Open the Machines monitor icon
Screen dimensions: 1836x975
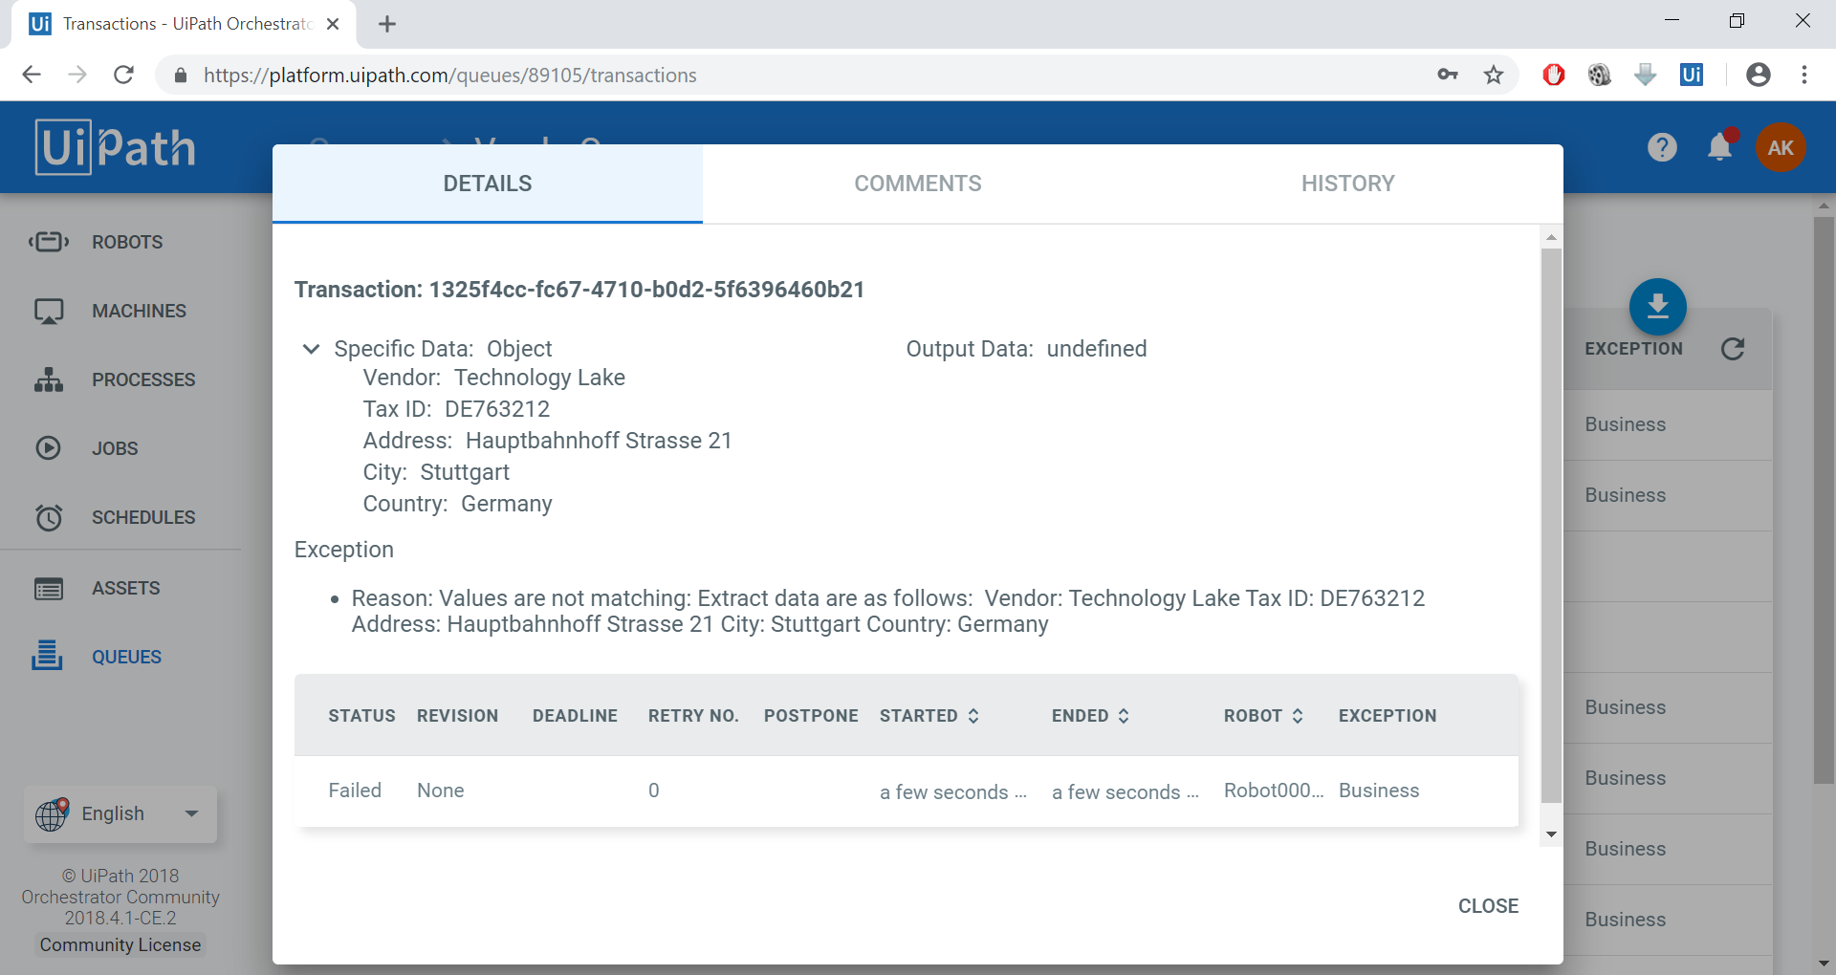coord(49,311)
